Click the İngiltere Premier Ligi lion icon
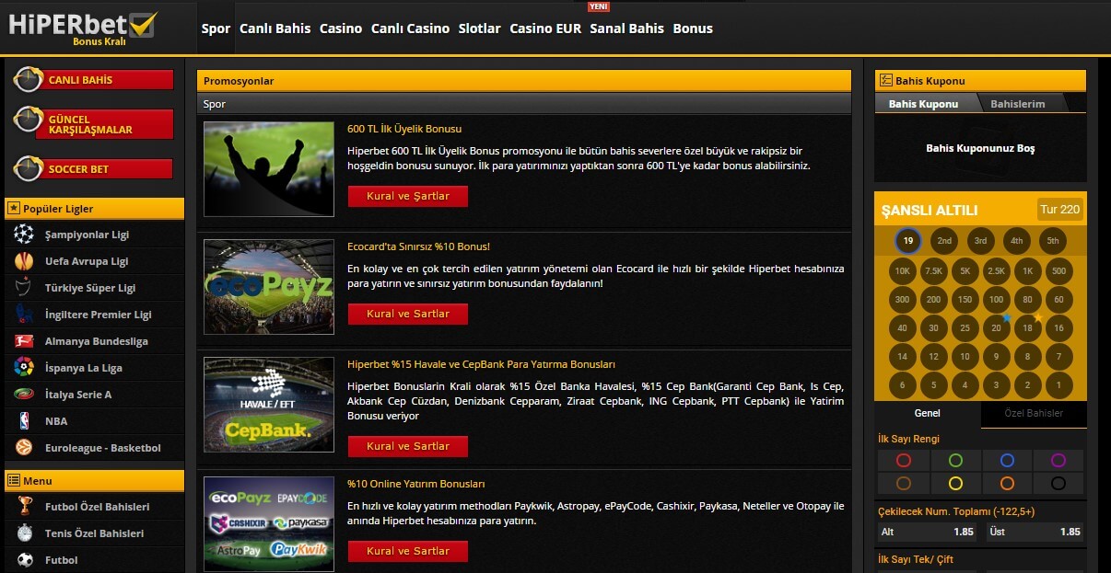The width and height of the screenshot is (1111, 573). (x=24, y=315)
